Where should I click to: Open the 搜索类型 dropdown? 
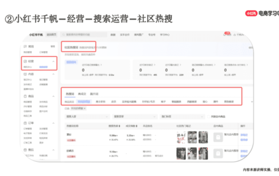click(x=135, y=117)
